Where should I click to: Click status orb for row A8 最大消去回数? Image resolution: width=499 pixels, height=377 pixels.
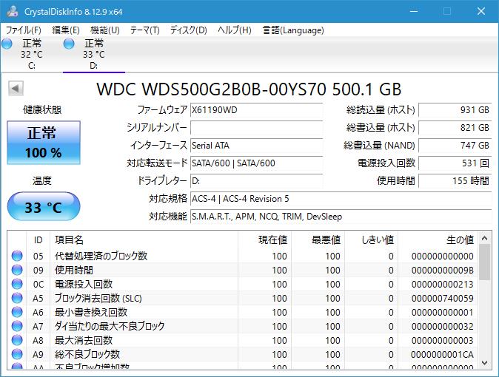pyautogui.click(x=17, y=340)
